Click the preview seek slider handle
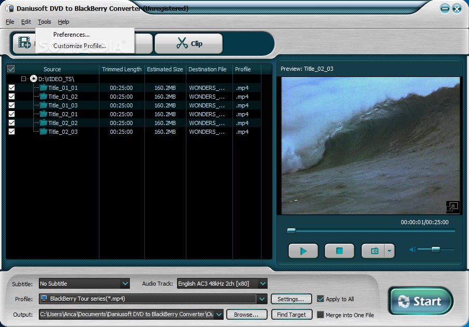Screen dimensions: 469x327 tap(291, 230)
